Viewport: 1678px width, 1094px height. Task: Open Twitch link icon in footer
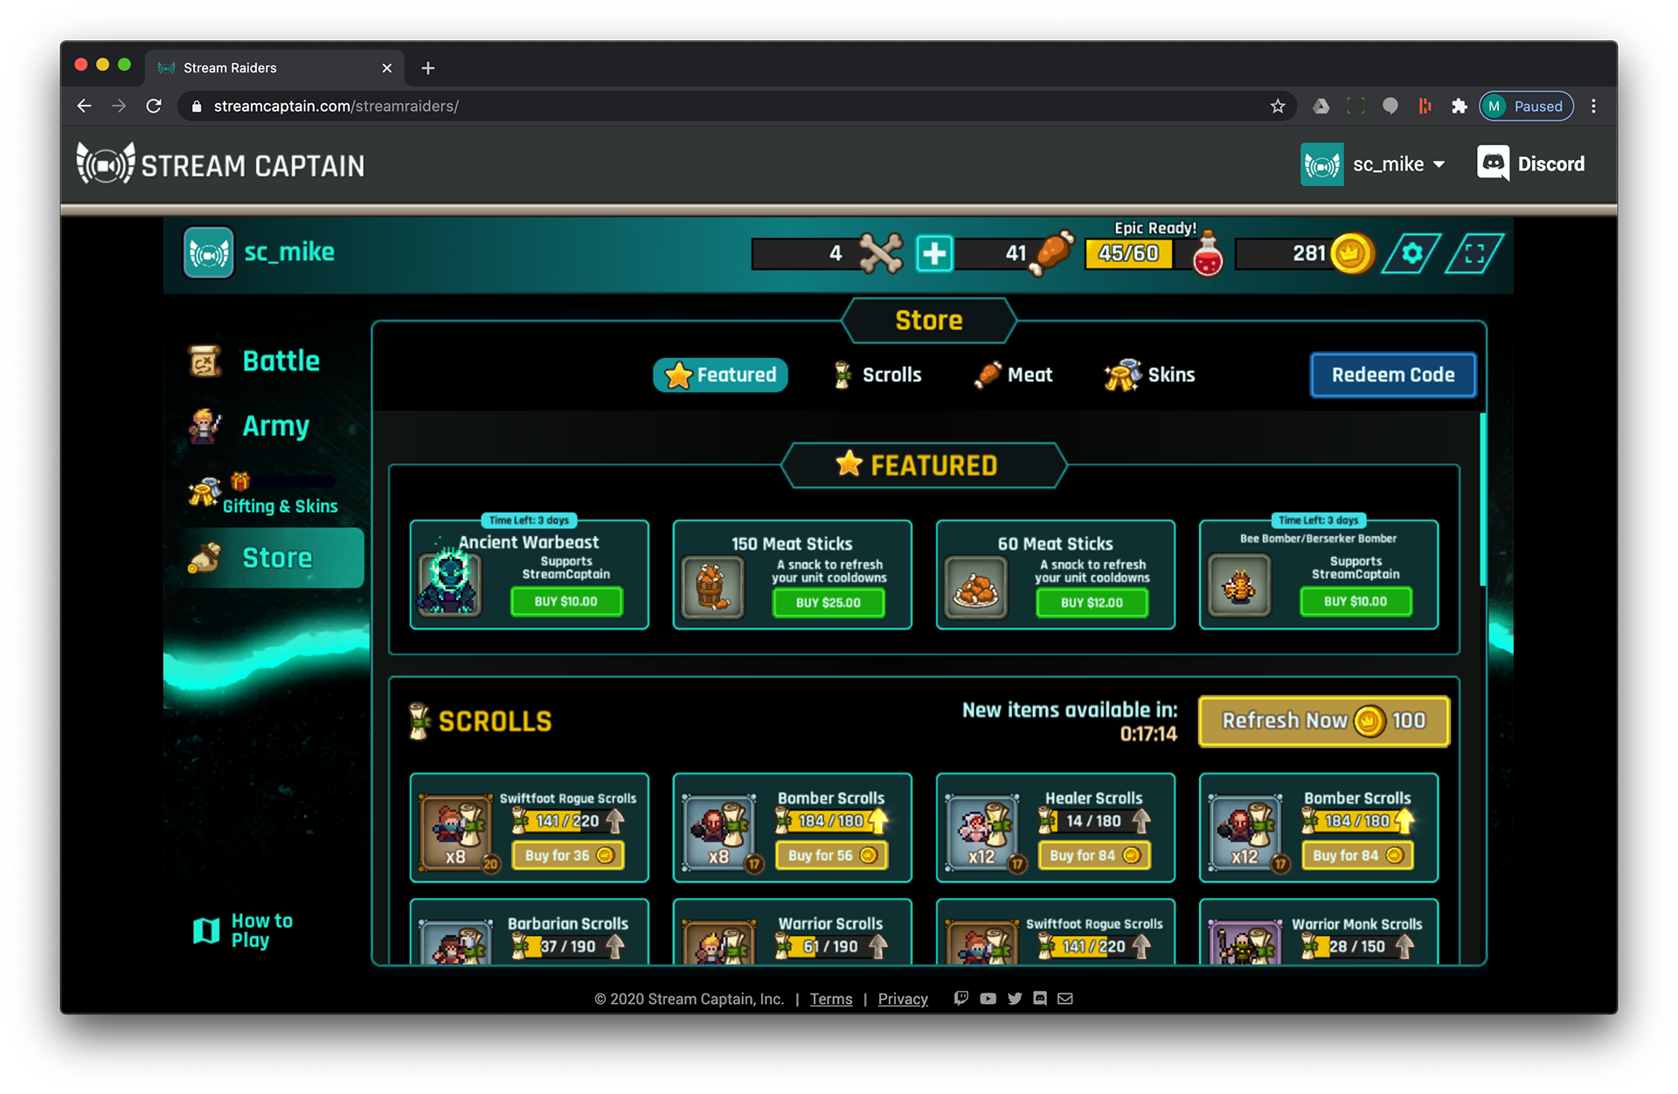tap(961, 999)
